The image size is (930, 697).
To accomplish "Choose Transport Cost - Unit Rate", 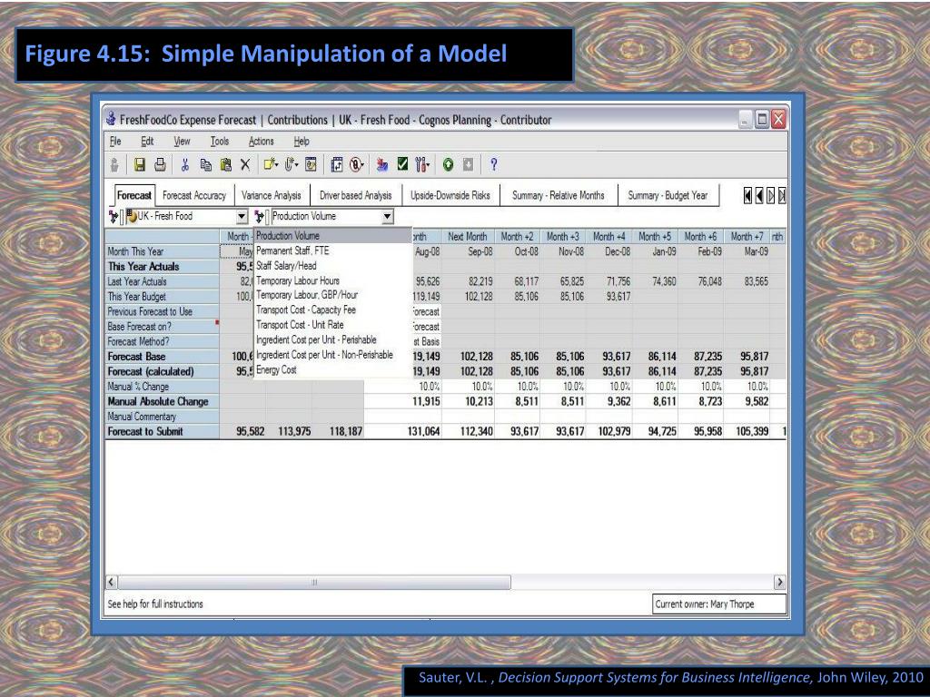I will (x=332, y=325).
